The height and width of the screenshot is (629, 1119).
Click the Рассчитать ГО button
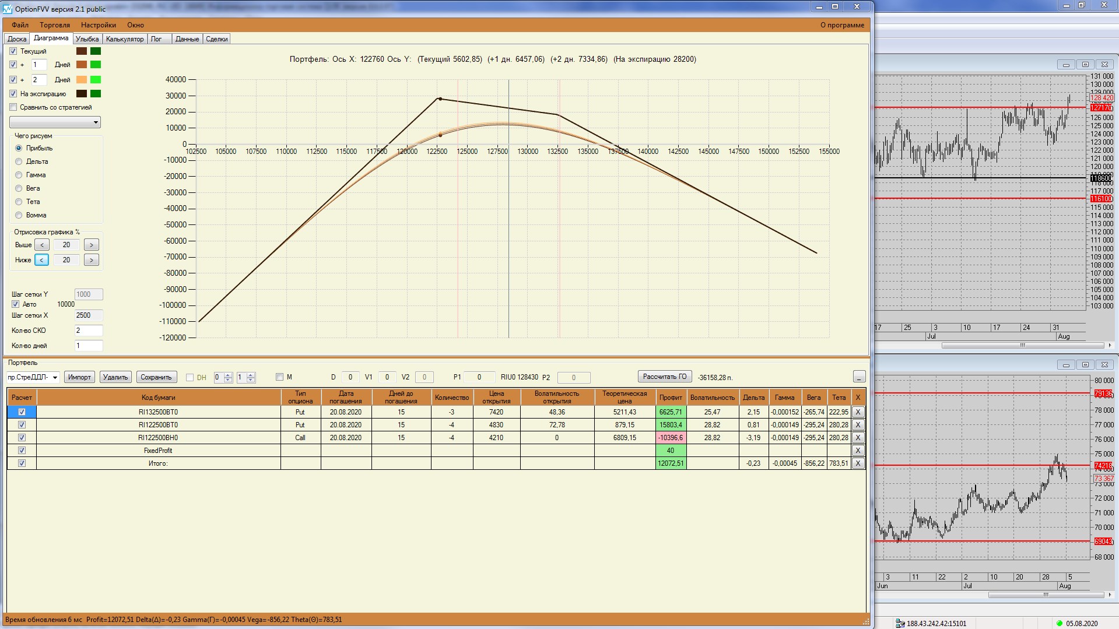665,377
